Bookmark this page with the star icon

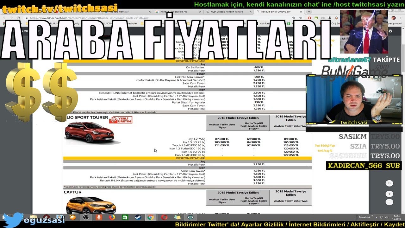pos(301,18)
